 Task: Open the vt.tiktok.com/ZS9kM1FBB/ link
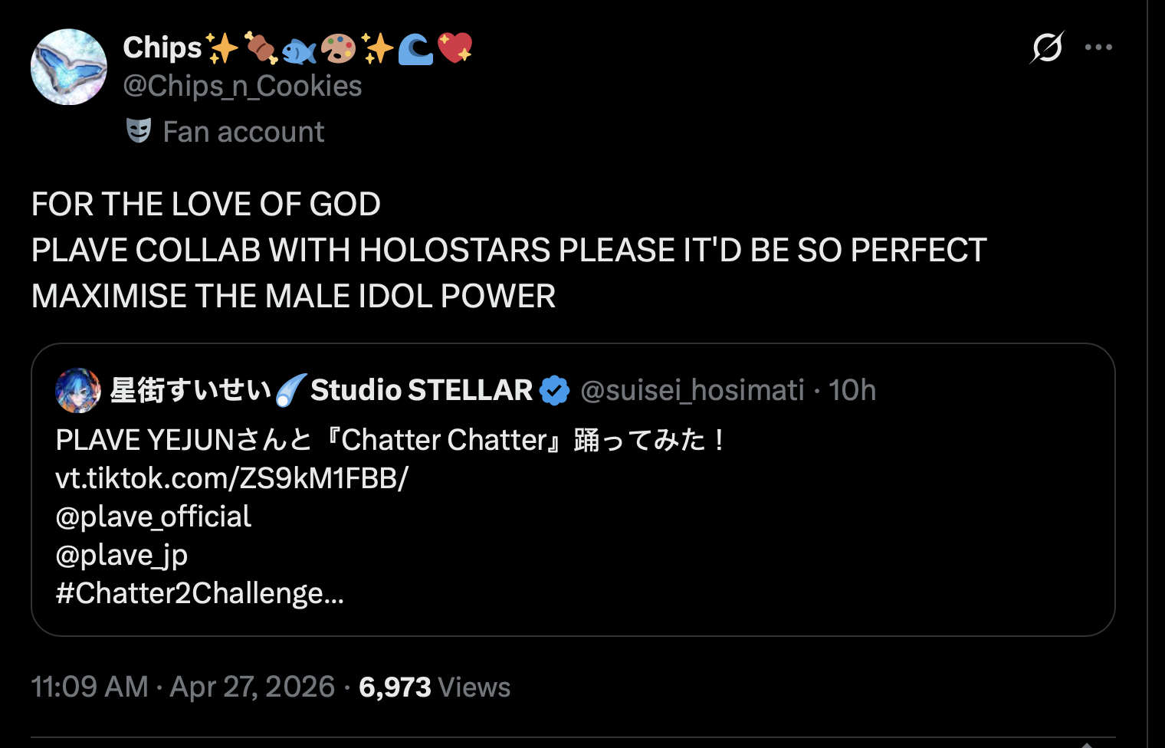click(231, 478)
